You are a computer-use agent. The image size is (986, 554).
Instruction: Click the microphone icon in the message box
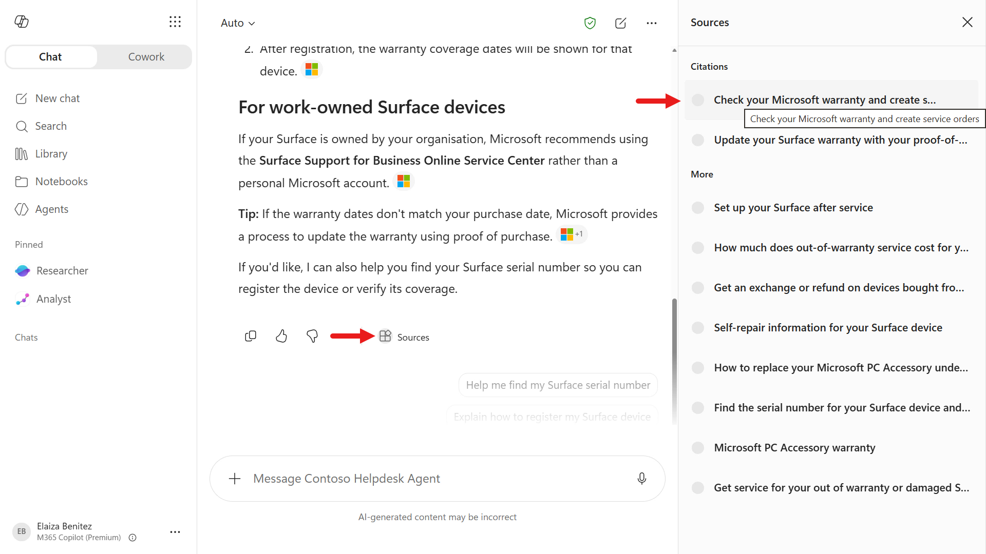[x=642, y=479]
